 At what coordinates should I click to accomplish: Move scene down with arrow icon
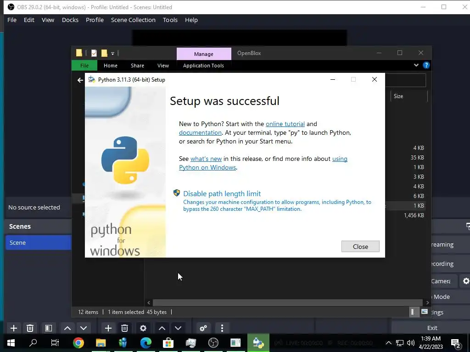[x=84, y=328]
